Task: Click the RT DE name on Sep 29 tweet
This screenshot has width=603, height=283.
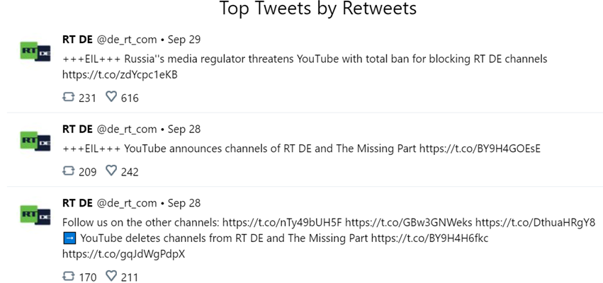Action: [x=77, y=40]
